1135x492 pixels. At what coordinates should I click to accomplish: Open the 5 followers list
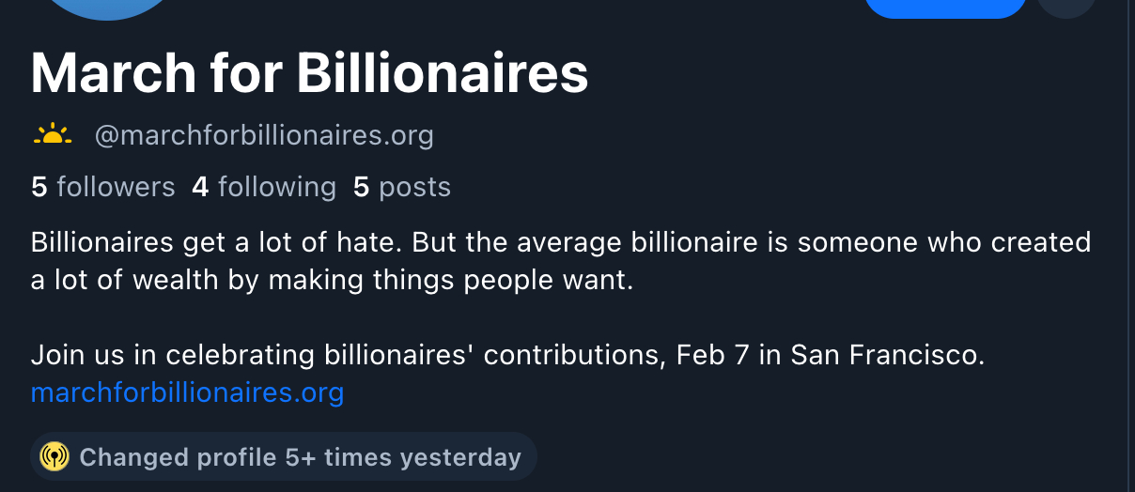coord(103,188)
